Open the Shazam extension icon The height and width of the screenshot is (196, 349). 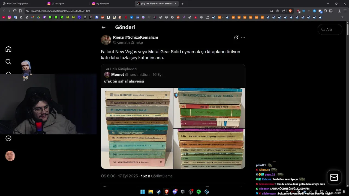(x=314, y=11)
